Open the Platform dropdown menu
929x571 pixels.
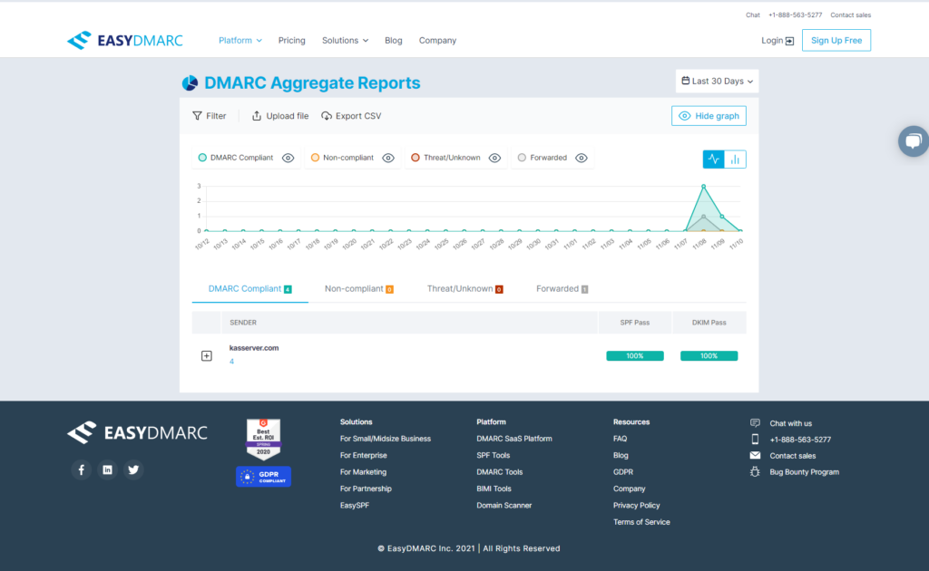pos(240,40)
